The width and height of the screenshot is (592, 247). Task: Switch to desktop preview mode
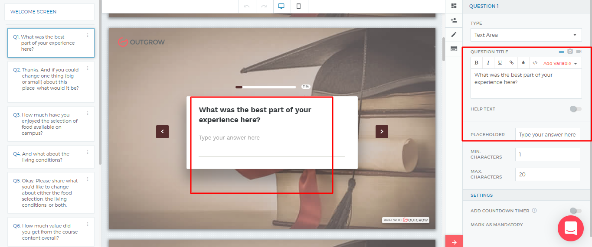(x=281, y=6)
